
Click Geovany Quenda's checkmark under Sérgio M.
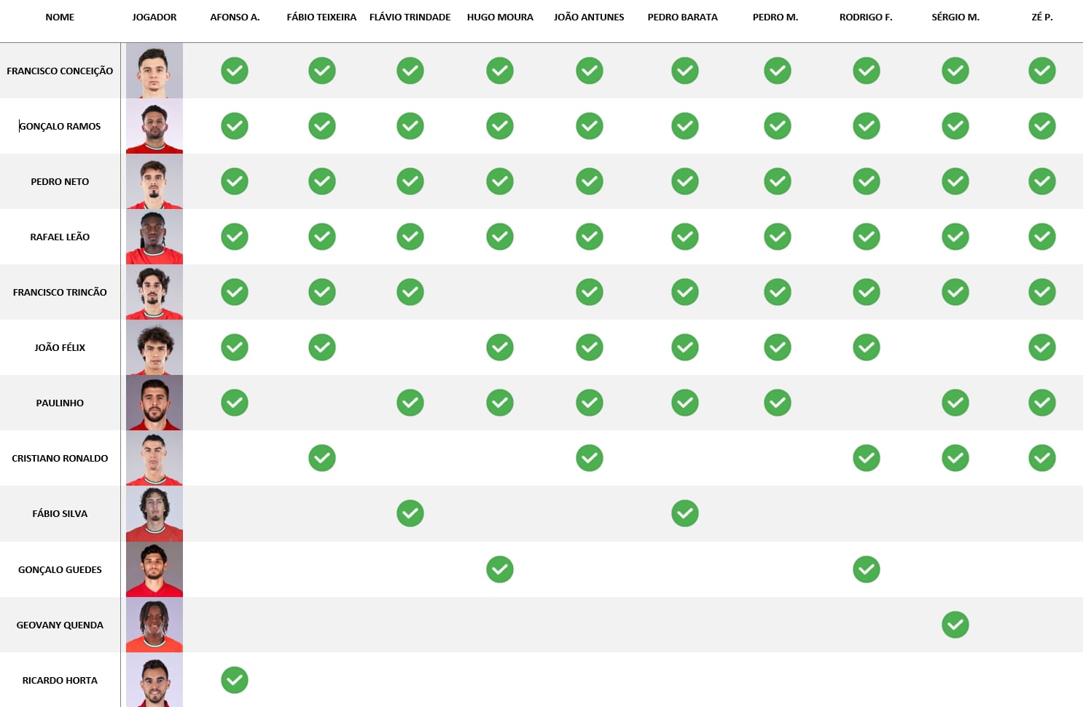click(x=955, y=625)
